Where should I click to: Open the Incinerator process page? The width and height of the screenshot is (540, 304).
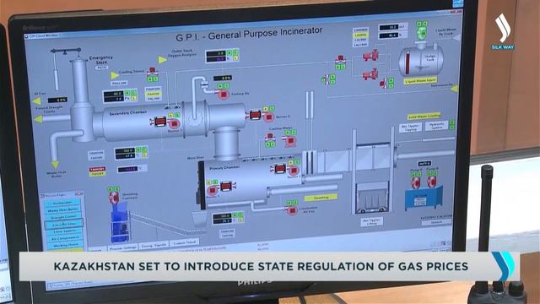62,203
